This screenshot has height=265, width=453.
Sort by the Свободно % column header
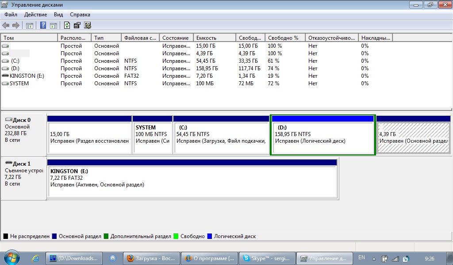(x=285, y=38)
